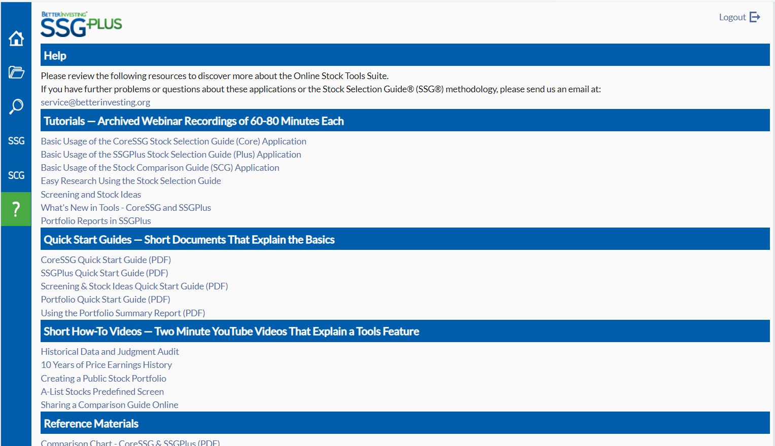Click the Quick Start Guides section header

(x=405, y=239)
